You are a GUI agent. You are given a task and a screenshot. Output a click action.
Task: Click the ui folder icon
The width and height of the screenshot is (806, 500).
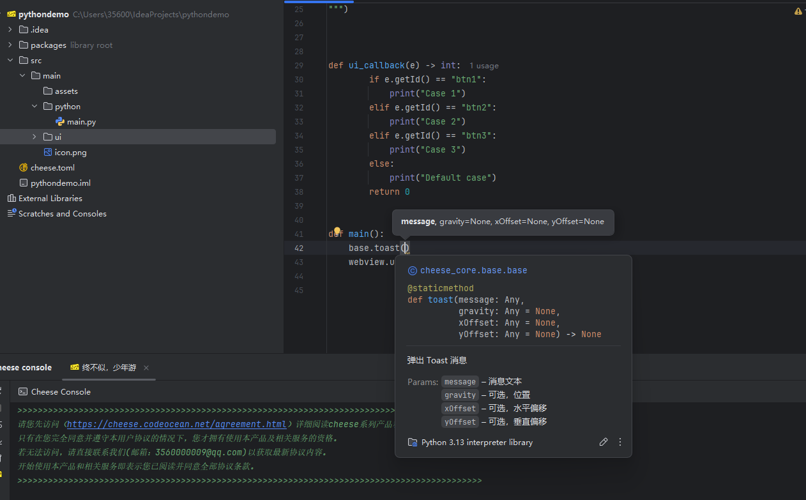48,137
